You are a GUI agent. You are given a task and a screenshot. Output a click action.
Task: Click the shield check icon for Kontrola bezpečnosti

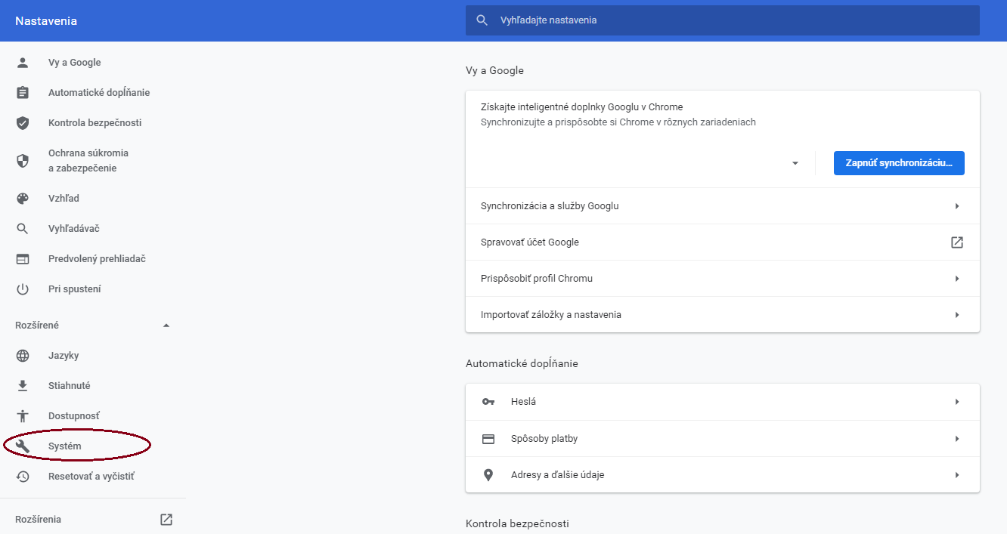[23, 123]
